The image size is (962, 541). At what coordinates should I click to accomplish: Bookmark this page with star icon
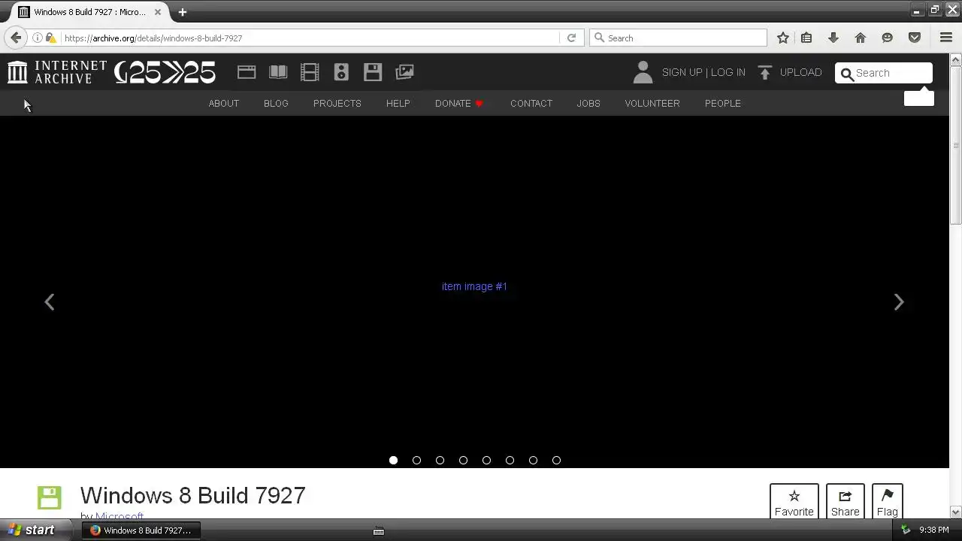tap(783, 38)
